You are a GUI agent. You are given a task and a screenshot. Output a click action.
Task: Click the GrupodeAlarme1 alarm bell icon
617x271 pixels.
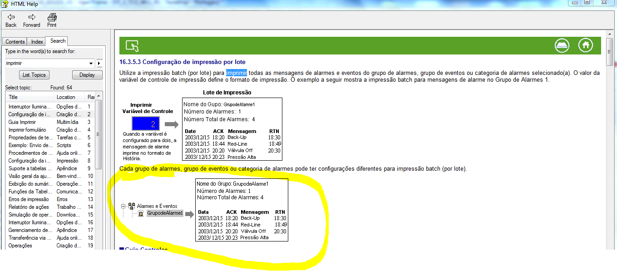141,213
